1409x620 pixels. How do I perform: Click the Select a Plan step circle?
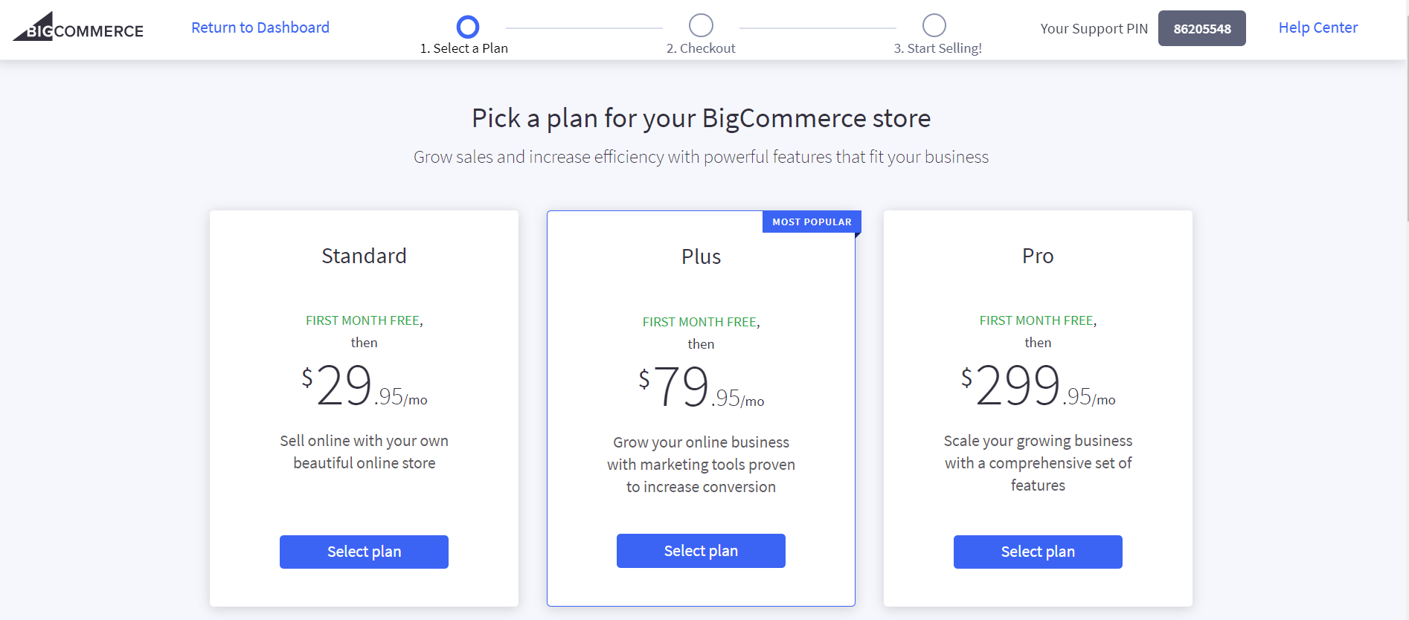[467, 27]
